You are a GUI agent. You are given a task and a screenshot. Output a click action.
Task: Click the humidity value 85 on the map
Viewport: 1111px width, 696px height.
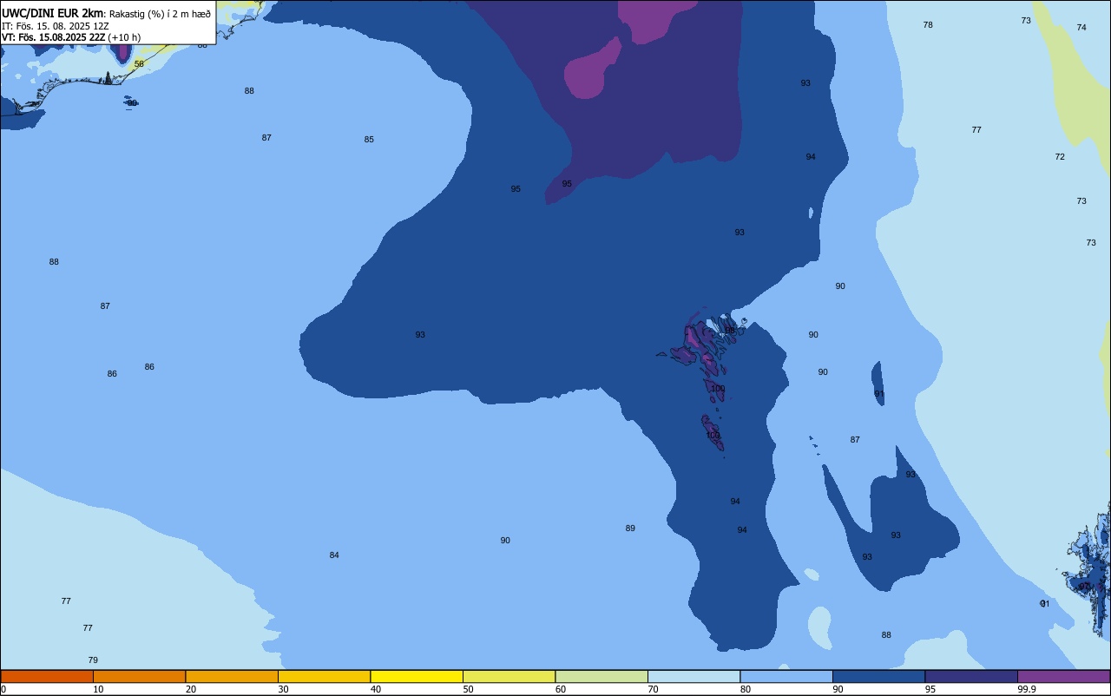(x=369, y=140)
